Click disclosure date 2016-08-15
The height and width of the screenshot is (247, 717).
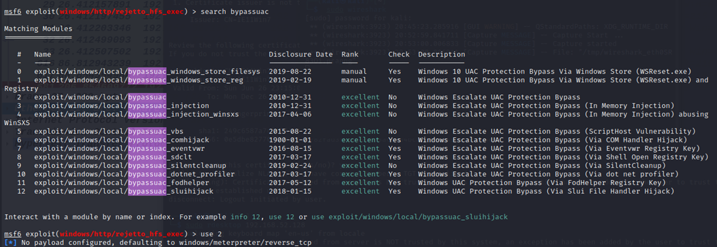coord(290,149)
